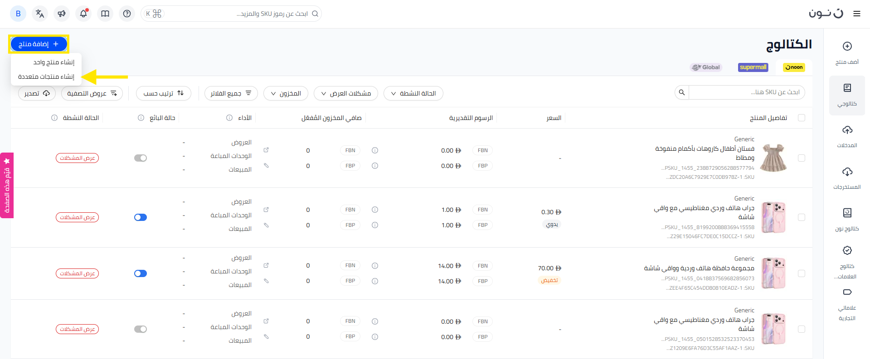Select create multiple products menu option
This screenshot has height=359, width=870.
click(x=46, y=77)
